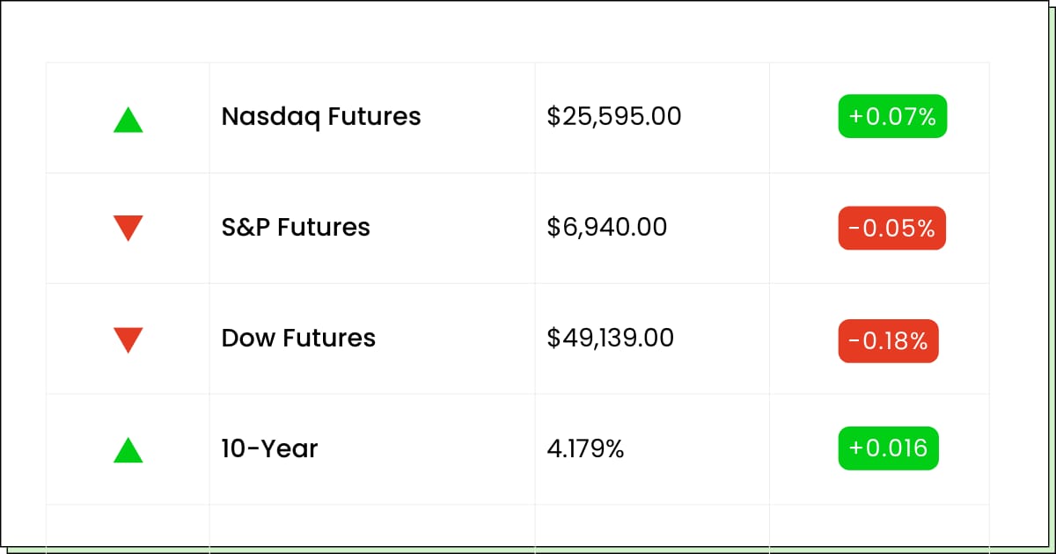This screenshot has width=1056, height=554.
Task: Select the S&P Futures name
Action: [296, 227]
